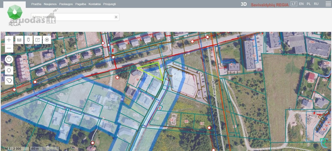Open the Naujienos menu item
The width and height of the screenshot is (332, 151).
tap(50, 4)
